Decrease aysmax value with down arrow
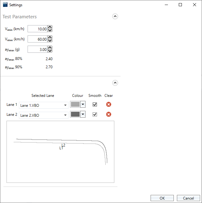 (50, 51)
